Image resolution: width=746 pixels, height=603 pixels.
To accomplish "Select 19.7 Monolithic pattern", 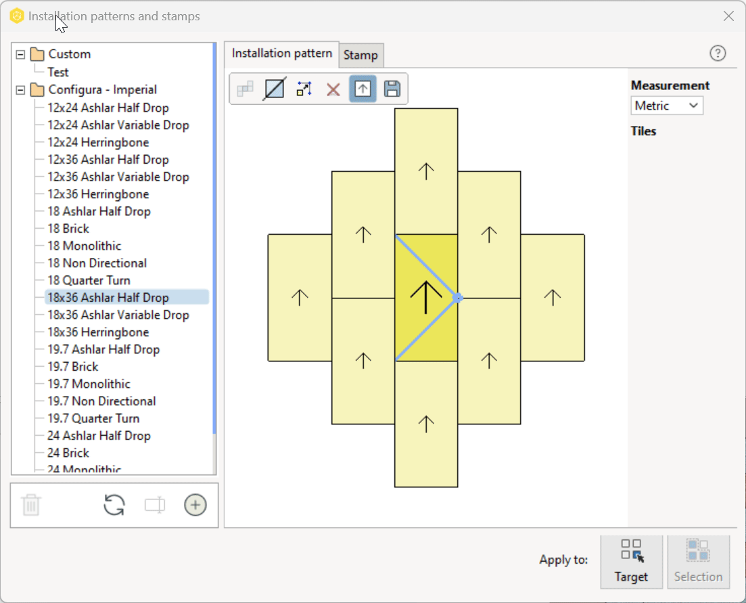I will (89, 384).
